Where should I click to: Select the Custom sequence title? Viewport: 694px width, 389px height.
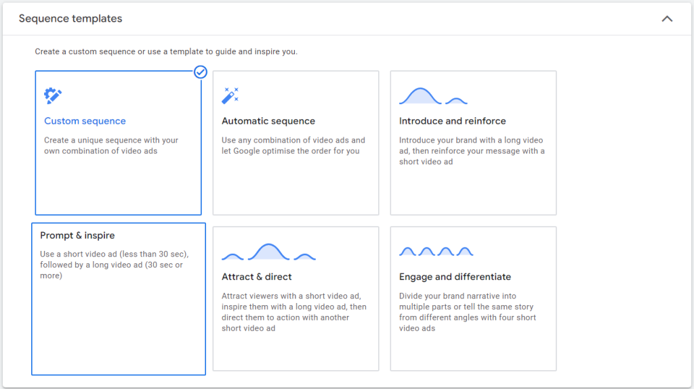[x=85, y=121]
